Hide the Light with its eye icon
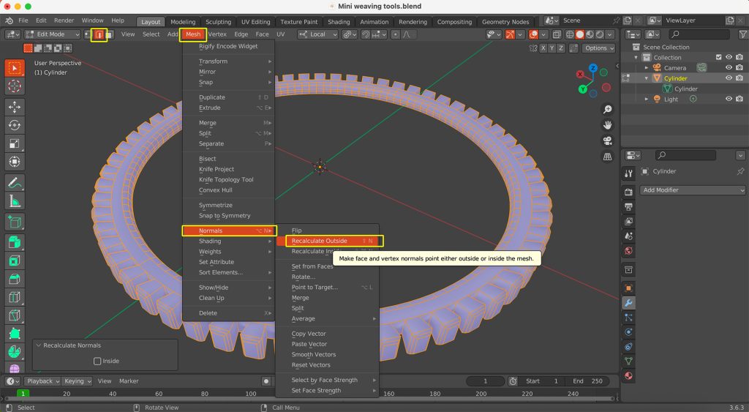The height and width of the screenshot is (412, 749). [x=729, y=99]
